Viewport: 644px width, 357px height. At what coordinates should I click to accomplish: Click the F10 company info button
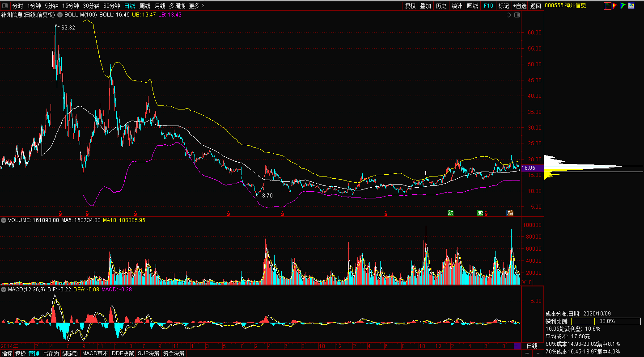[488, 6]
